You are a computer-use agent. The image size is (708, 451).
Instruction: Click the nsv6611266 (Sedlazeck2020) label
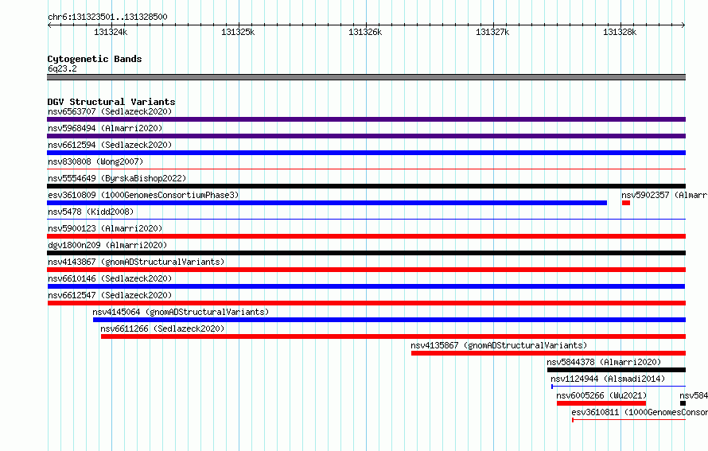(162, 329)
